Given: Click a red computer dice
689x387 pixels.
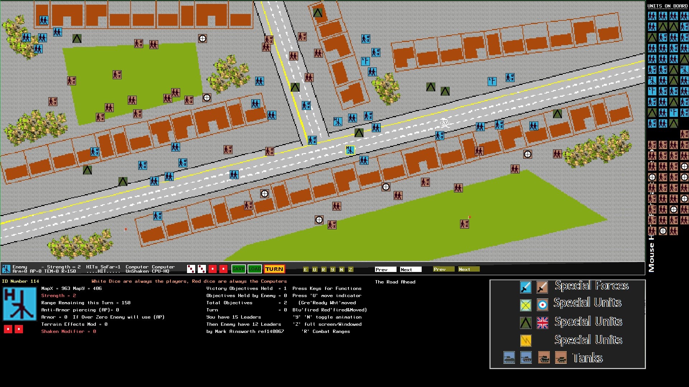Looking at the screenshot, I should point(213,268).
